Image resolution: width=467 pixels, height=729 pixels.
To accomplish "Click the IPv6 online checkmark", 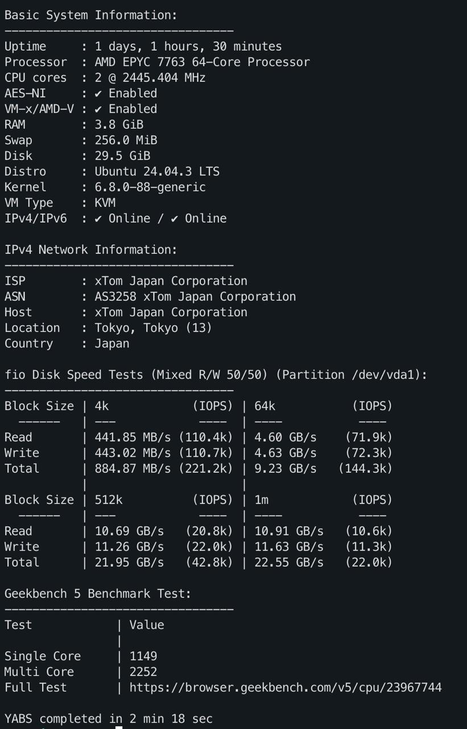I will [x=175, y=219].
